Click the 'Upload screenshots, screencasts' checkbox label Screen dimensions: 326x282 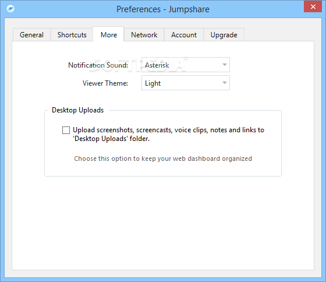point(168,134)
